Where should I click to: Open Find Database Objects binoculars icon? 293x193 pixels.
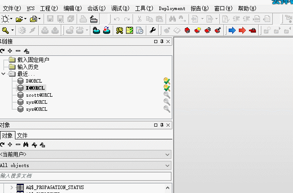point(96,30)
